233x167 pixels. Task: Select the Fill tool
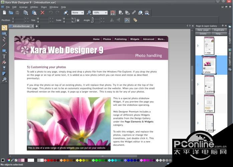point(4,62)
